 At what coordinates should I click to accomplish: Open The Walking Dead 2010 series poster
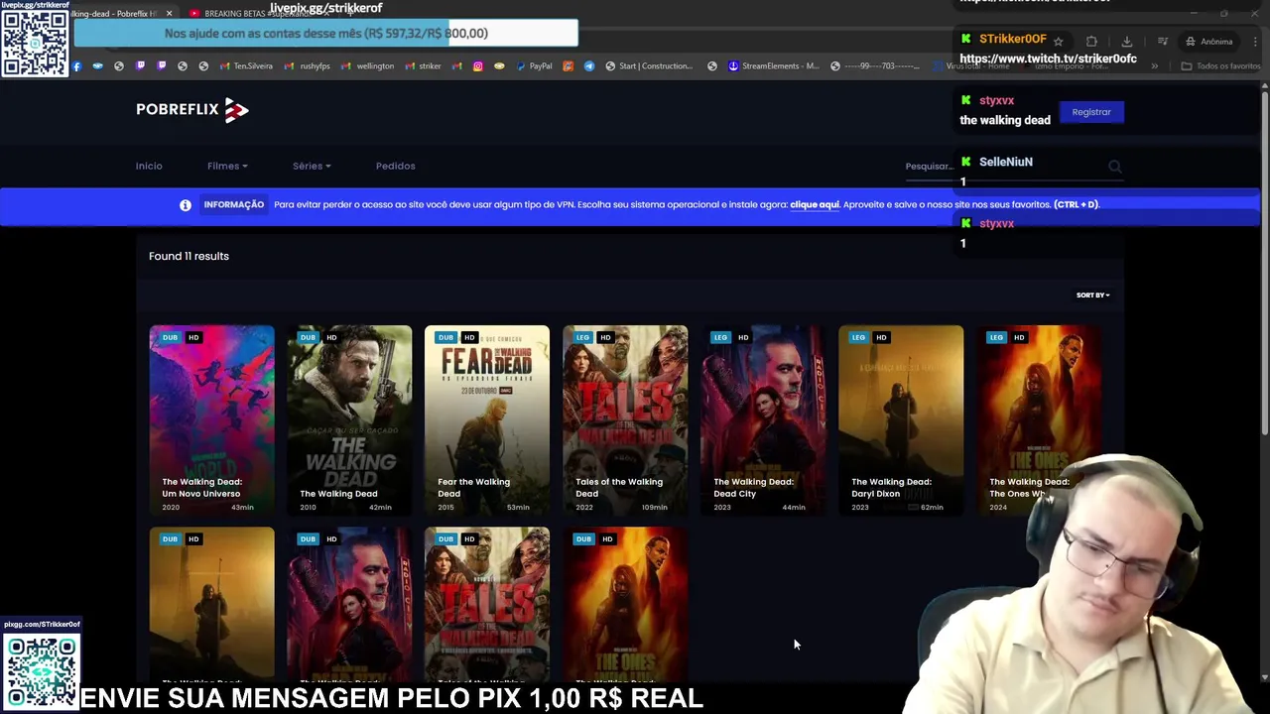349,420
